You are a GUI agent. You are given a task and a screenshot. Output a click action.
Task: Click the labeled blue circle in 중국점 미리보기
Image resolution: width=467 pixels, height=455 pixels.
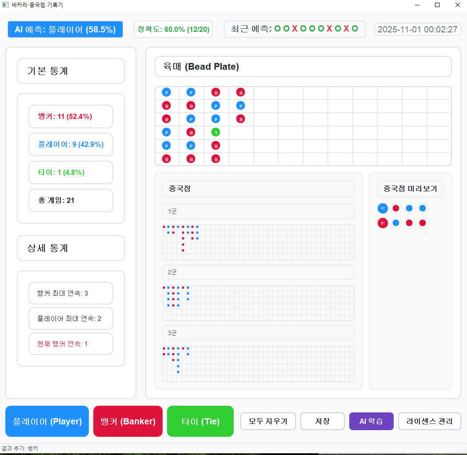[383, 208]
